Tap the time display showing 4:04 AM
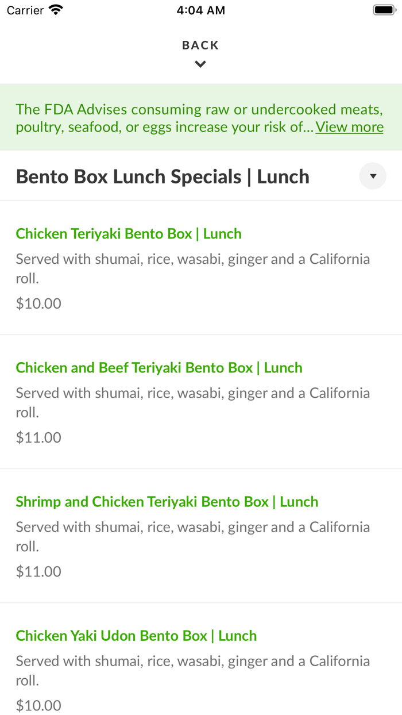Image resolution: width=402 pixels, height=715 pixels. [x=200, y=10]
